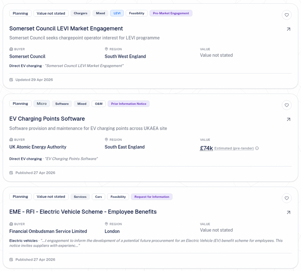Click calendar icon next to Updated 29 Apr 2026
Viewport: 301px width, 271px height.
click(11, 80)
